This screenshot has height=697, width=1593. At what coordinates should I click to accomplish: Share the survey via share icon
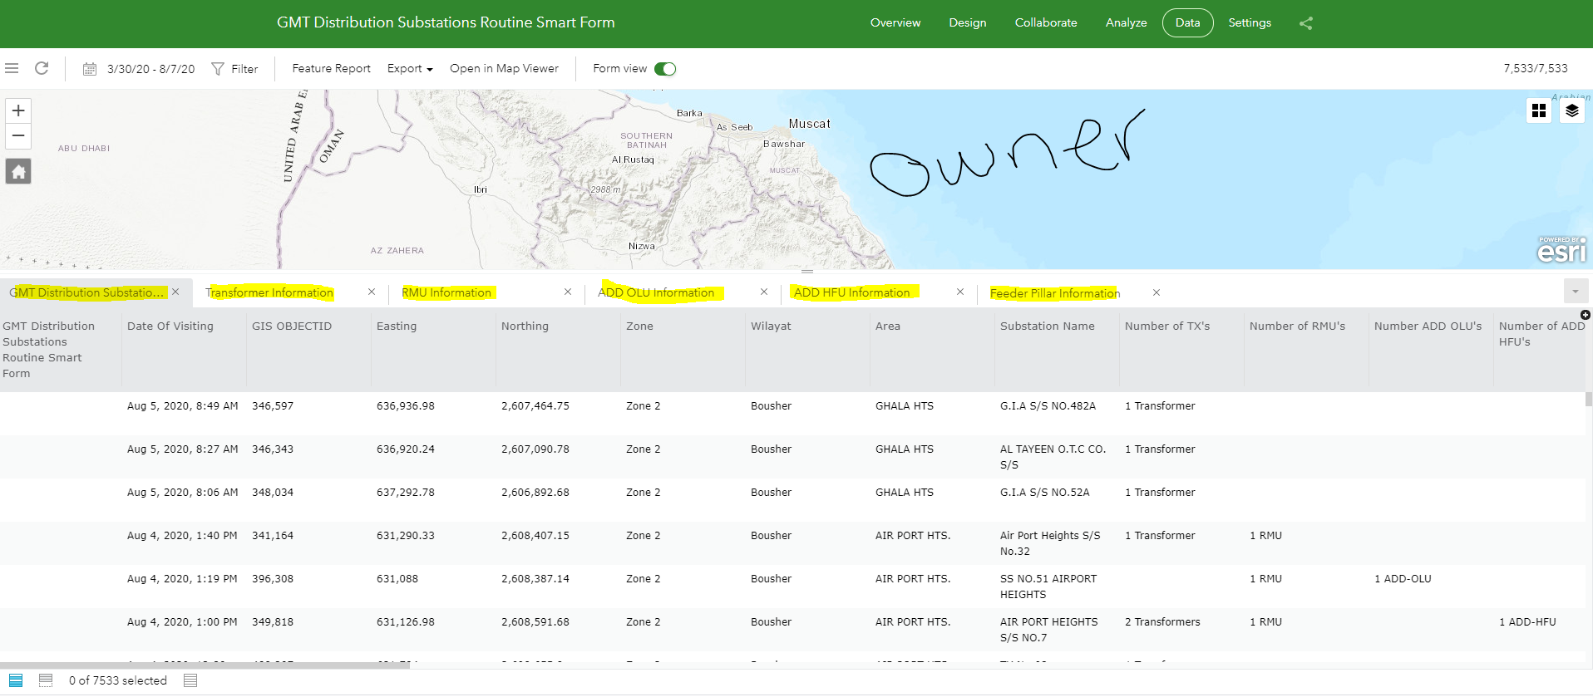pyautogui.click(x=1305, y=23)
